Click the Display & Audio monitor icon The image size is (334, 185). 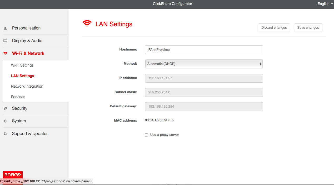click(x=5, y=41)
